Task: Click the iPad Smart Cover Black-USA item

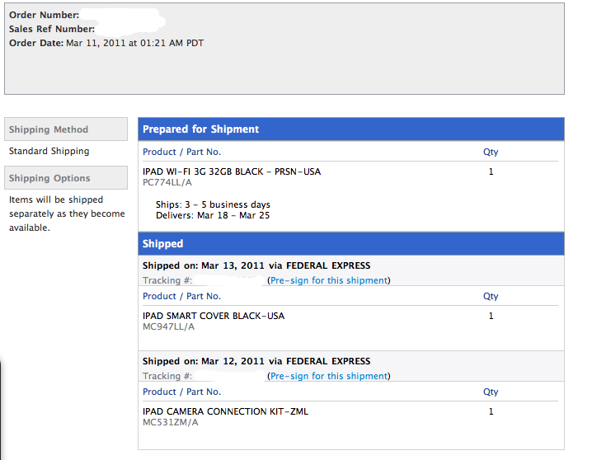Action: tap(214, 316)
